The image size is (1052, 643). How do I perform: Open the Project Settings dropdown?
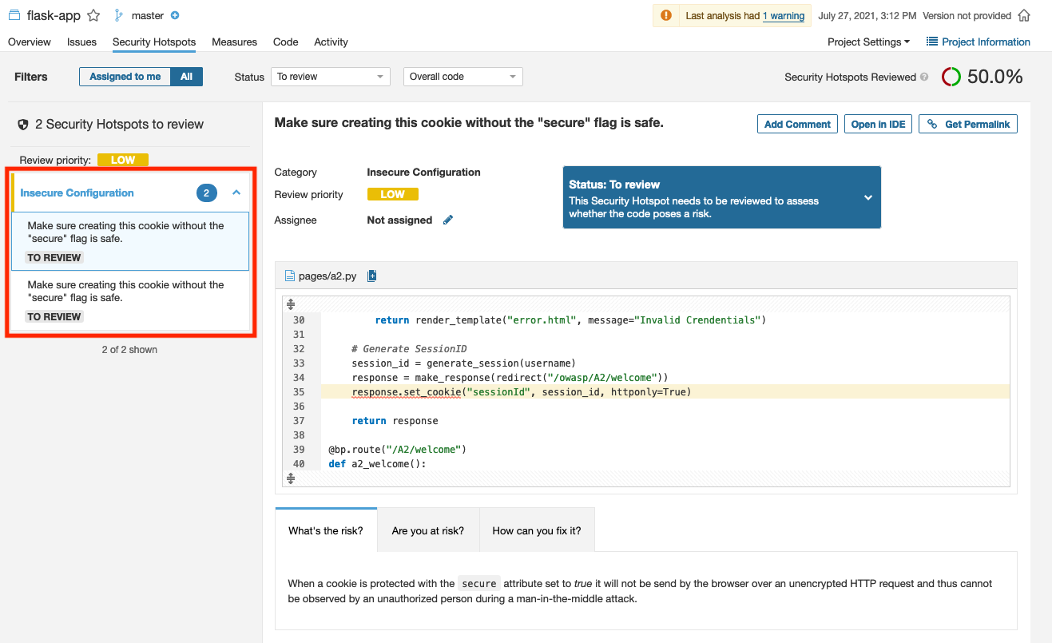tap(869, 42)
